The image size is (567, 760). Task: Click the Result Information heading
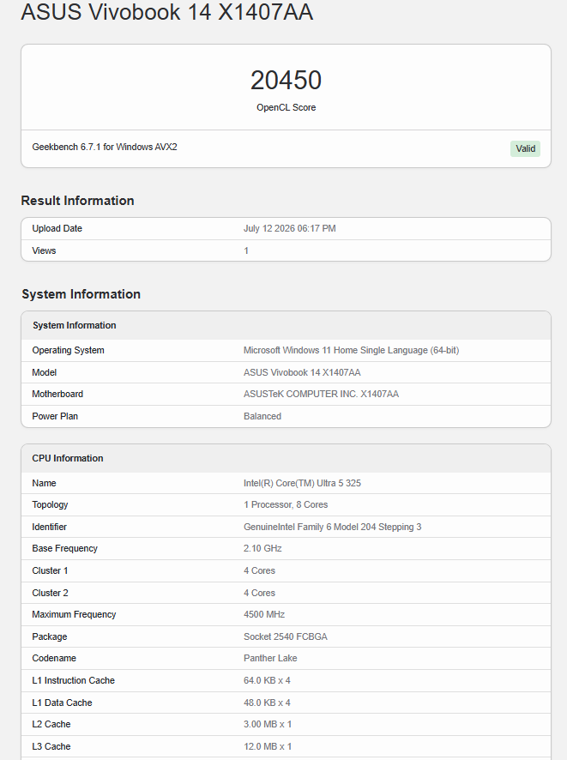pos(77,201)
